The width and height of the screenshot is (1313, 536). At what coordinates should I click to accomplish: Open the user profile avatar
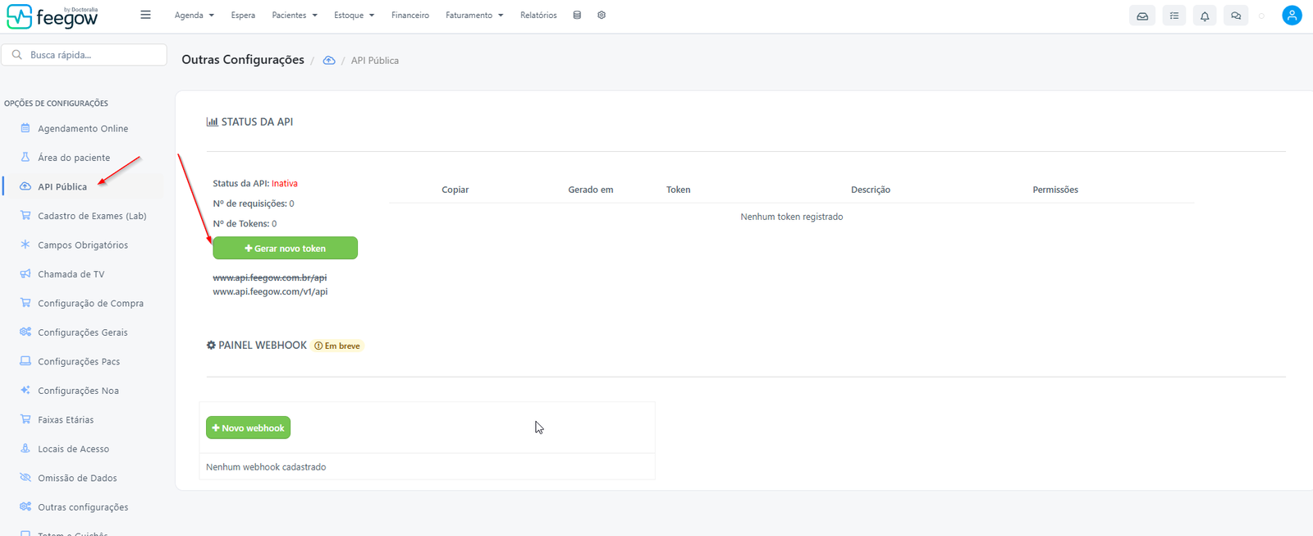1292,16
